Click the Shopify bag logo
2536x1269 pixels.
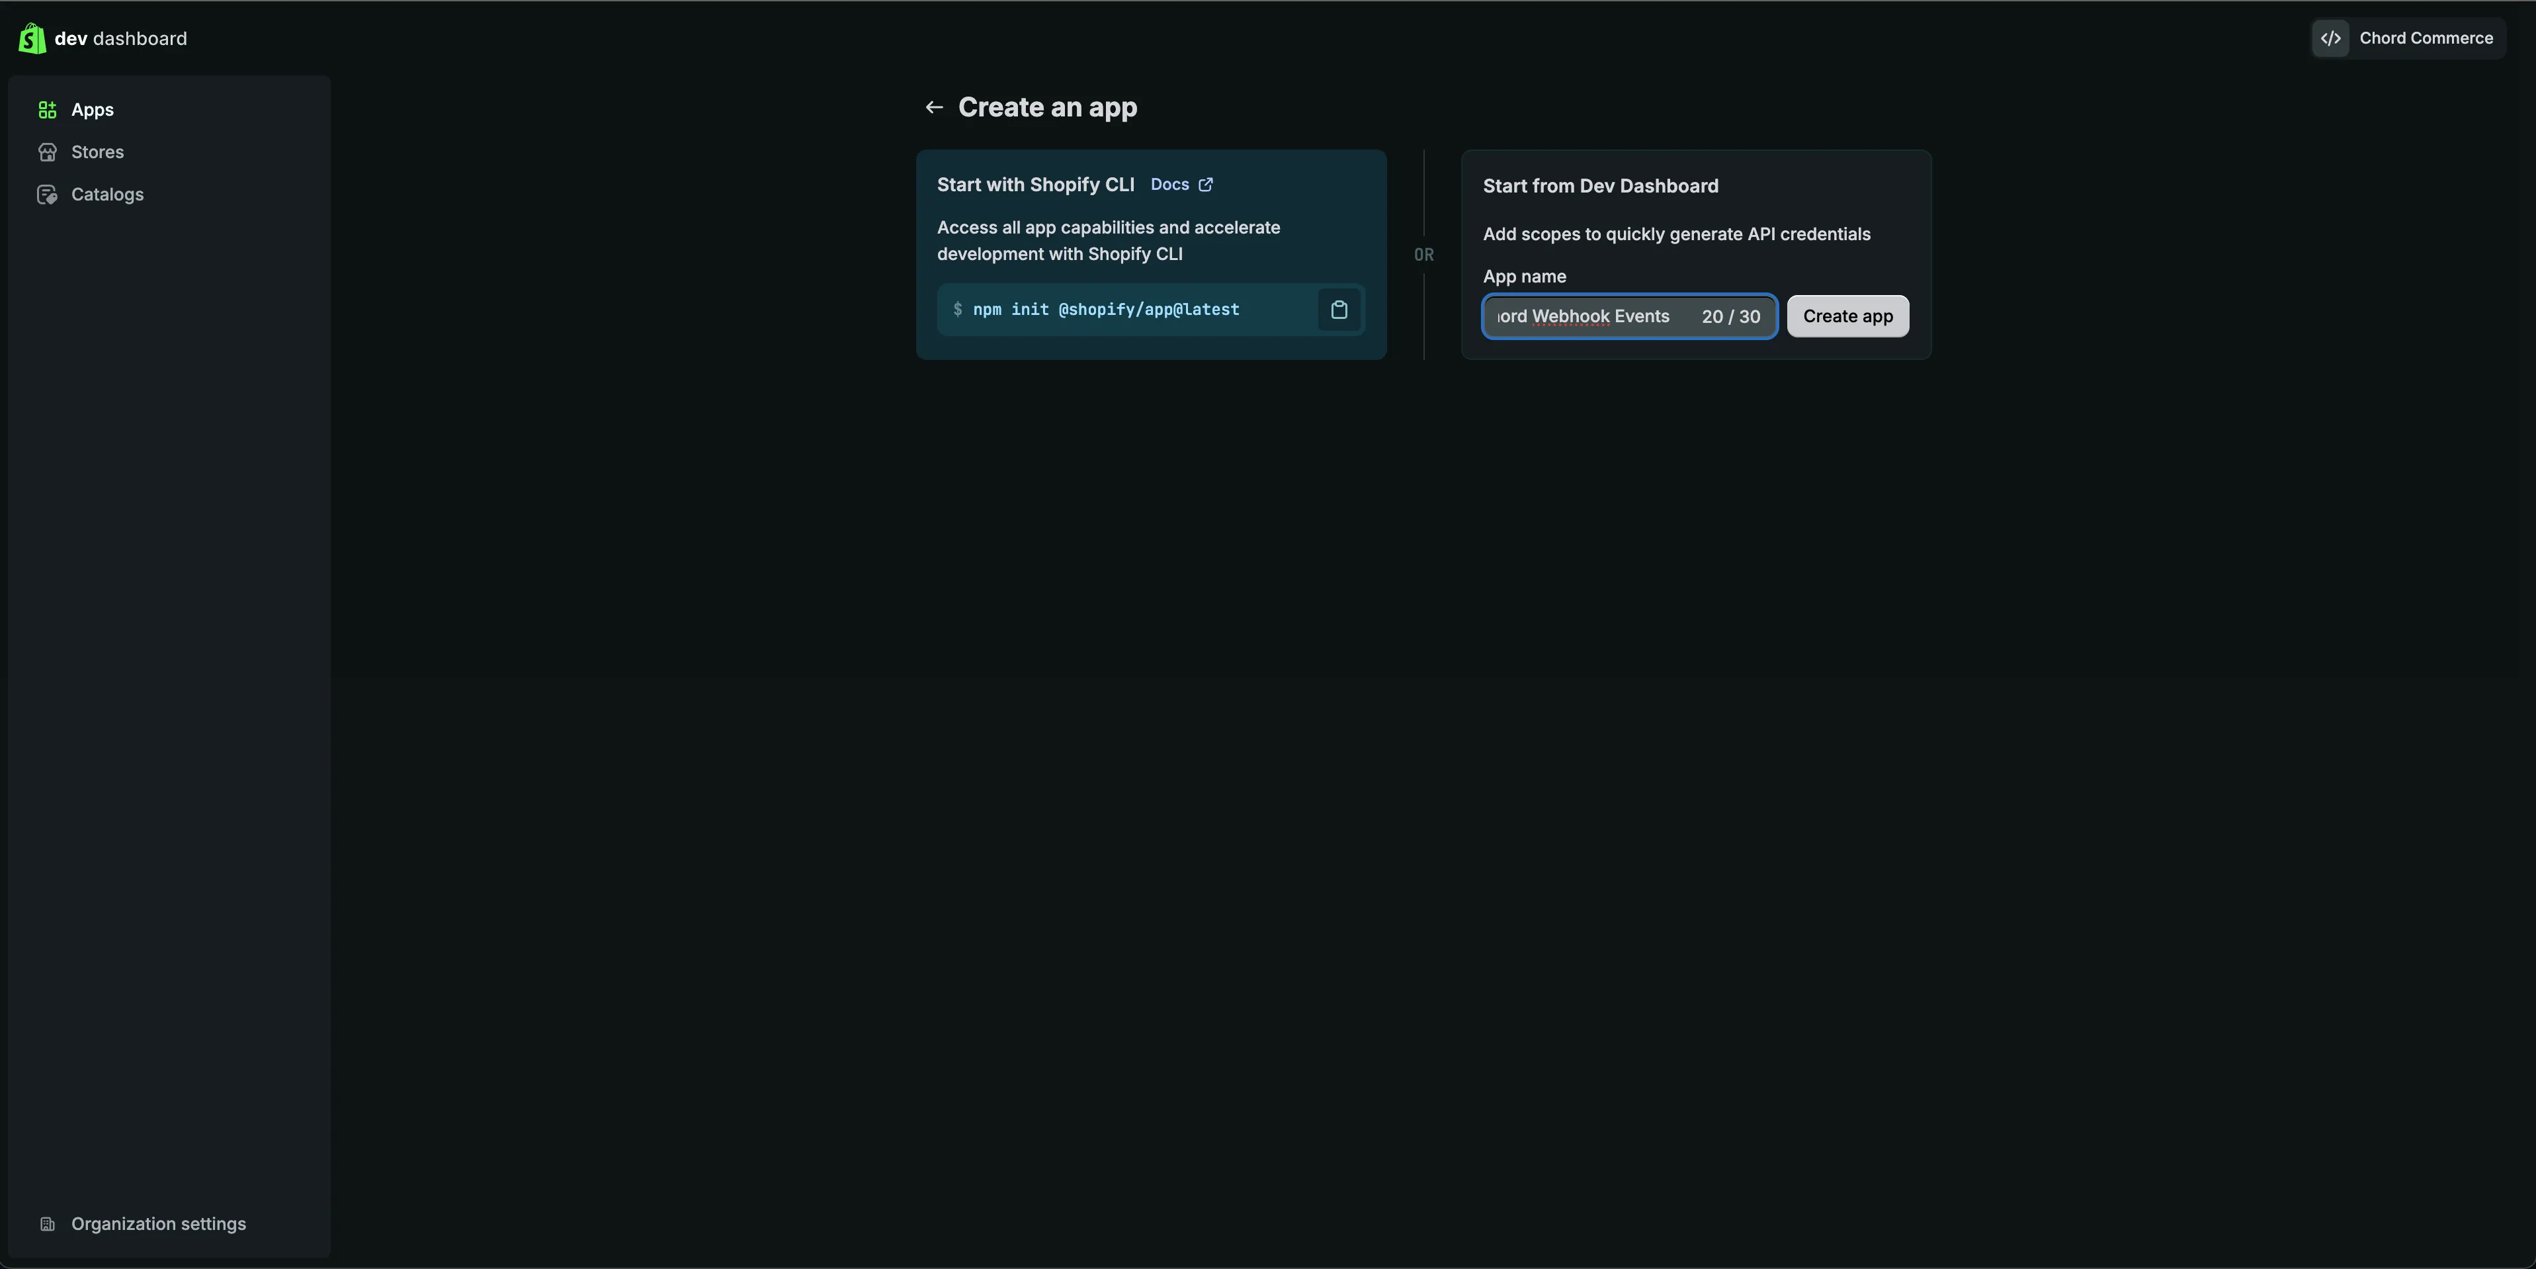[32, 38]
